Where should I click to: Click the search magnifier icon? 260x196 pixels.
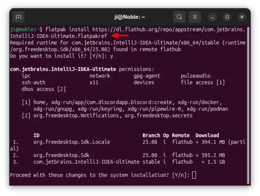(179, 17)
